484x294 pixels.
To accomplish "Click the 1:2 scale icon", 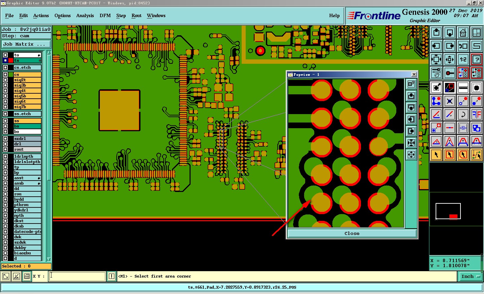I will pos(463,59).
